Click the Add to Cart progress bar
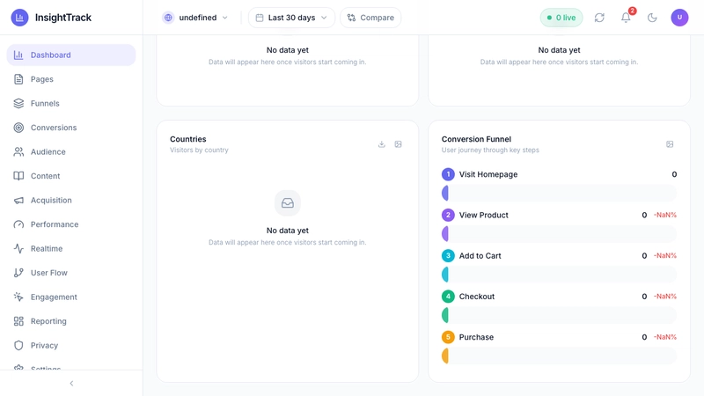Viewport: 704px width, 396px height. click(559, 275)
